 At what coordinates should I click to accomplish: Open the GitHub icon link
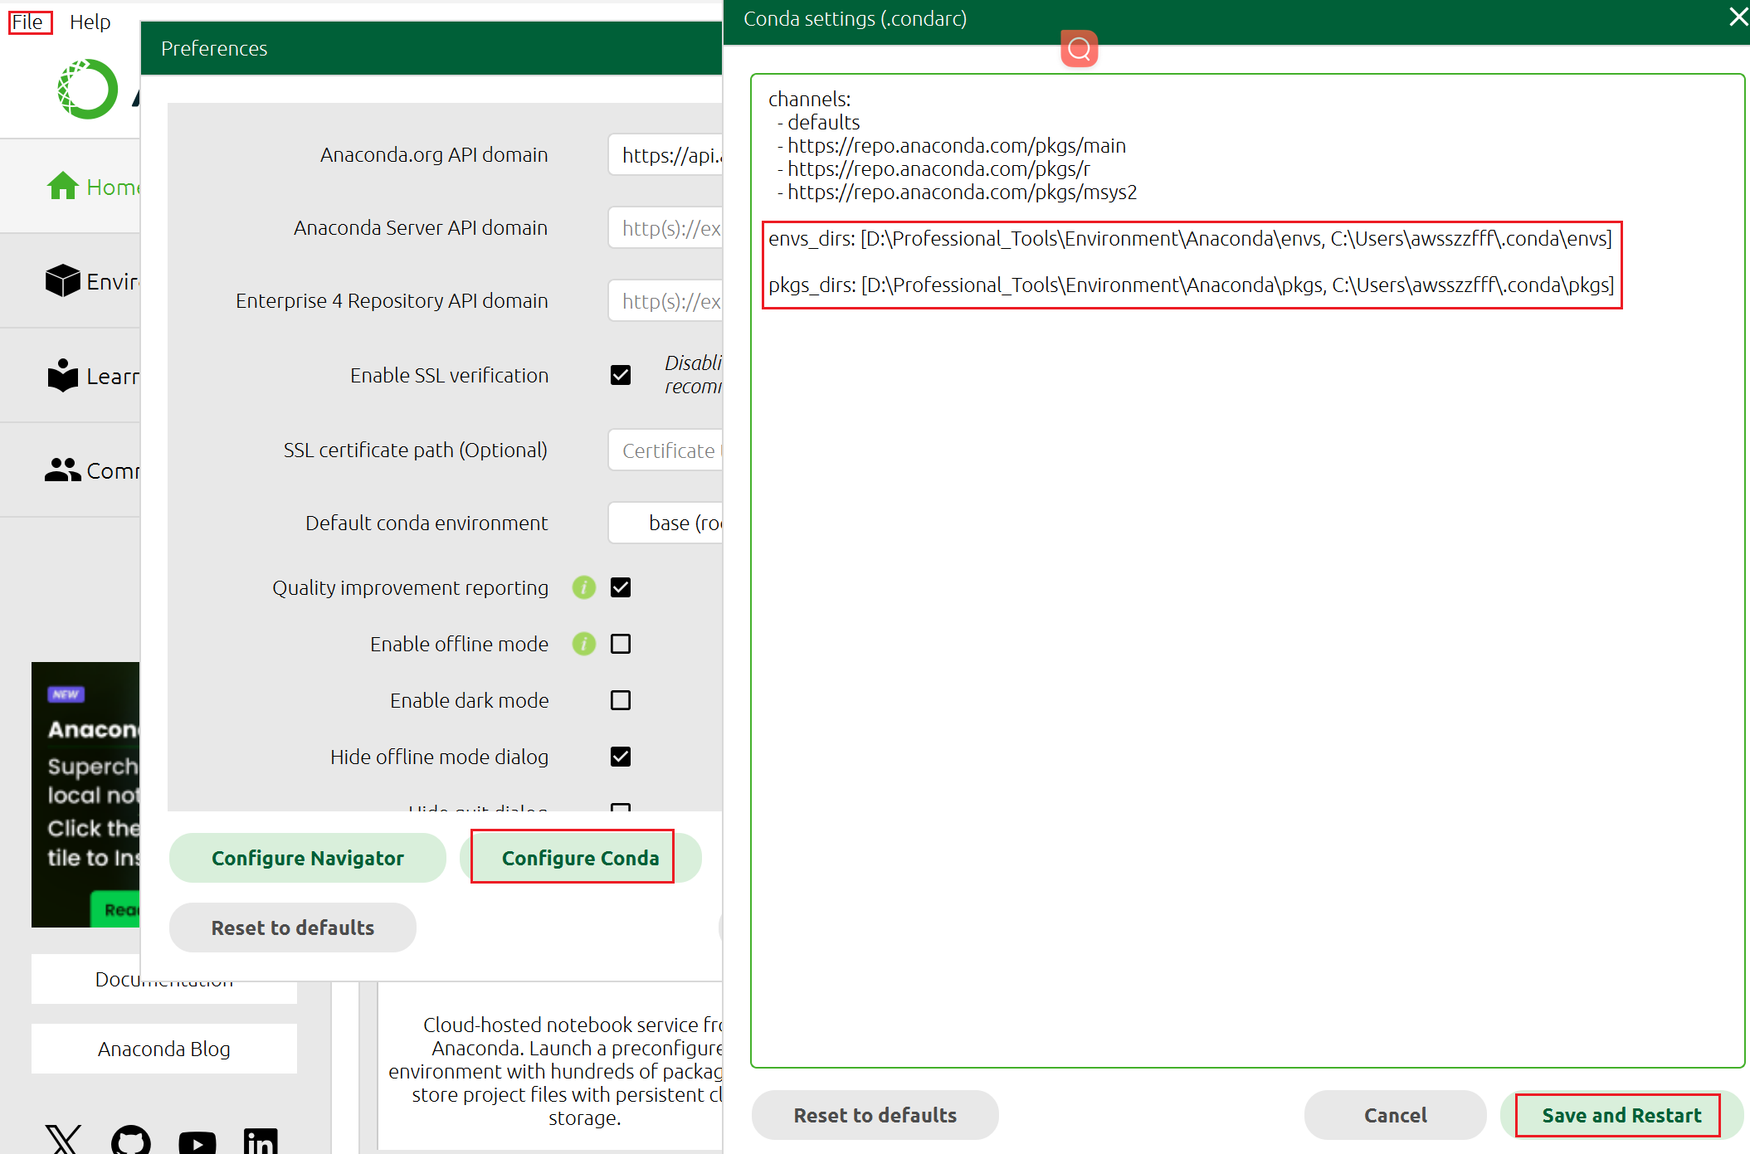point(131,1141)
